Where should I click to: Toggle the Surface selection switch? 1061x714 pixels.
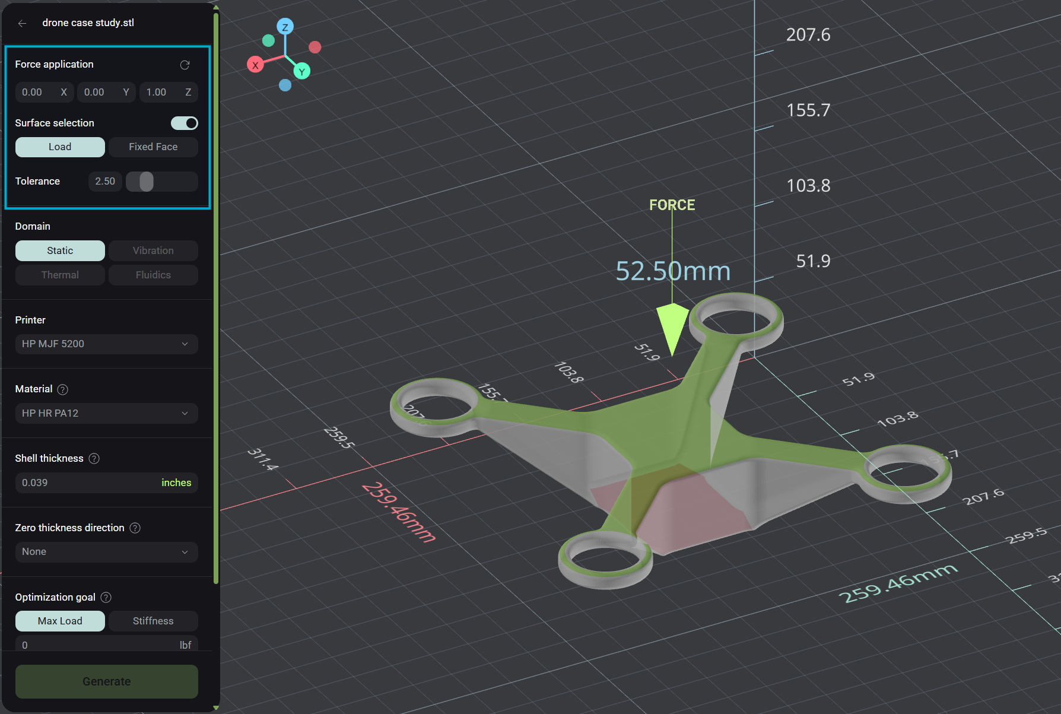tap(185, 123)
